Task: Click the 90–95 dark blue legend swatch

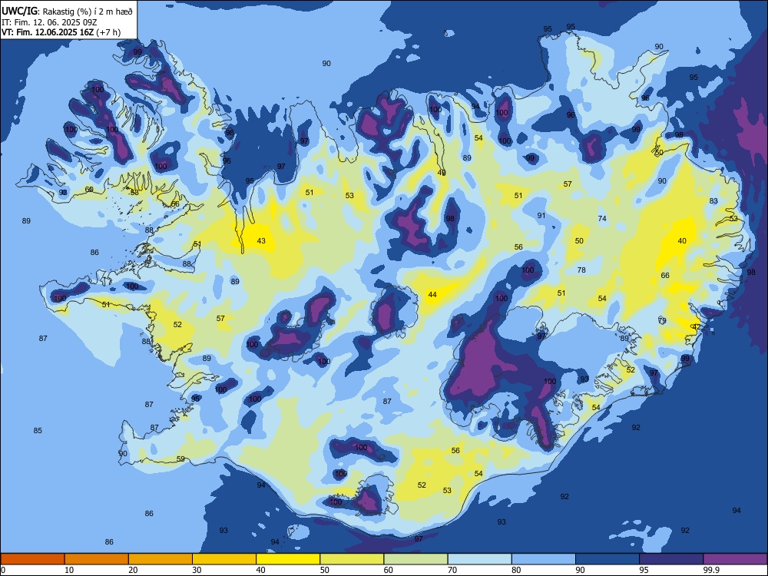Action: (x=607, y=559)
